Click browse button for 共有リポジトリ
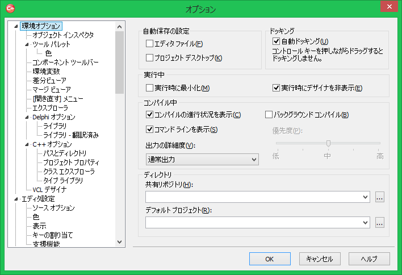Image resolution: width=402 pixels, height=275 pixels. coord(380,197)
